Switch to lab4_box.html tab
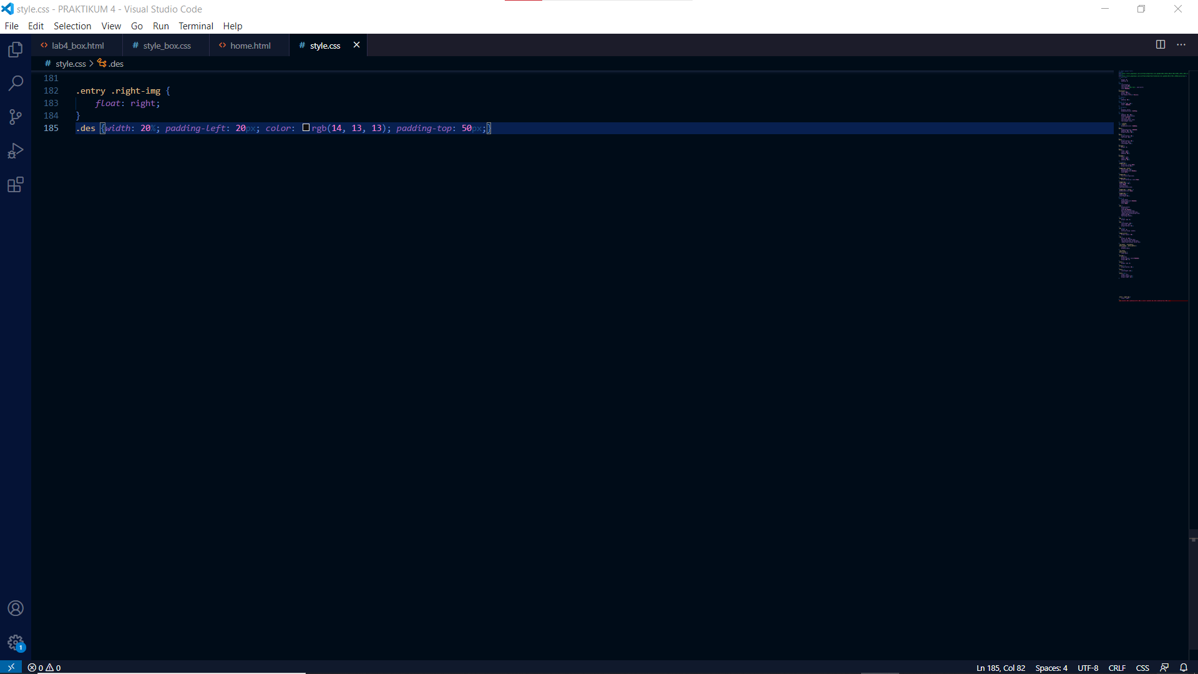Viewport: 1198px width, 674px height. tap(77, 46)
